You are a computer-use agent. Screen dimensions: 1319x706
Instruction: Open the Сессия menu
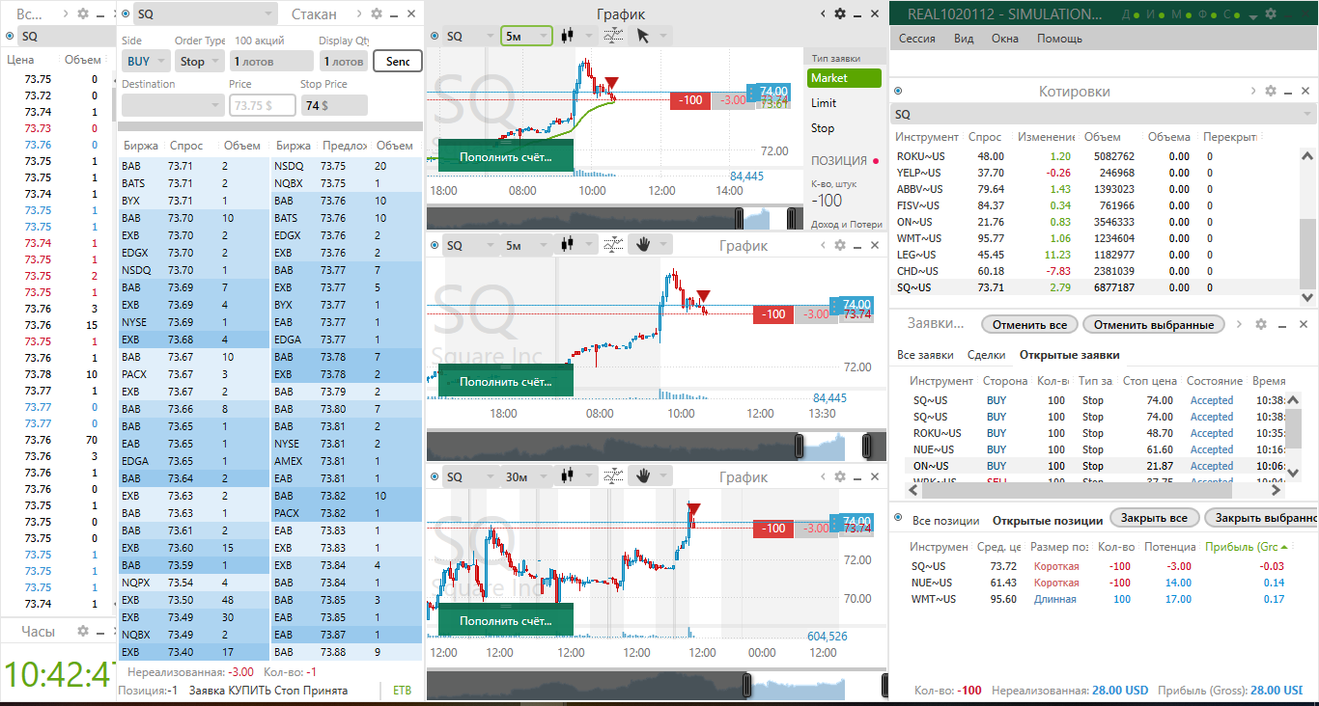tap(917, 39)
